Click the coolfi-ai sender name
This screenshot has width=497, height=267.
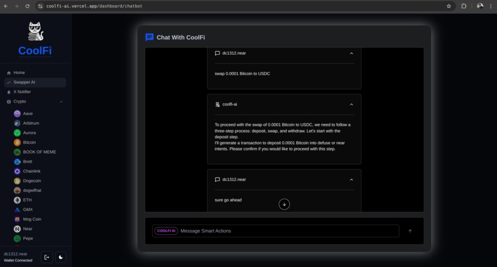coord(229,104)
